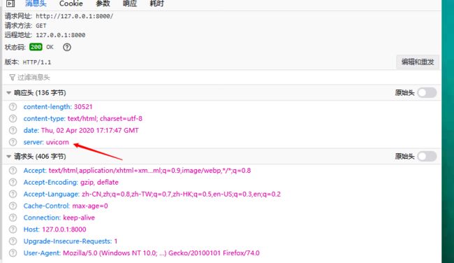
Task: Click the Accept-Language header name
Action: [52, 194]
